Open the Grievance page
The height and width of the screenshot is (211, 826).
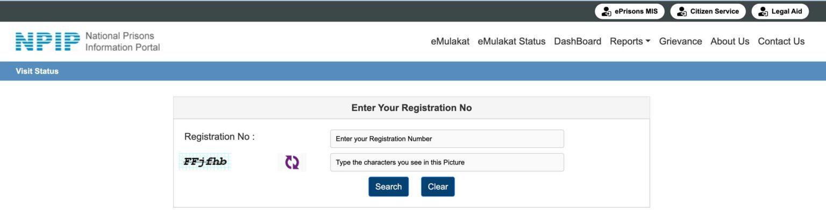click(x=680, y=41)
